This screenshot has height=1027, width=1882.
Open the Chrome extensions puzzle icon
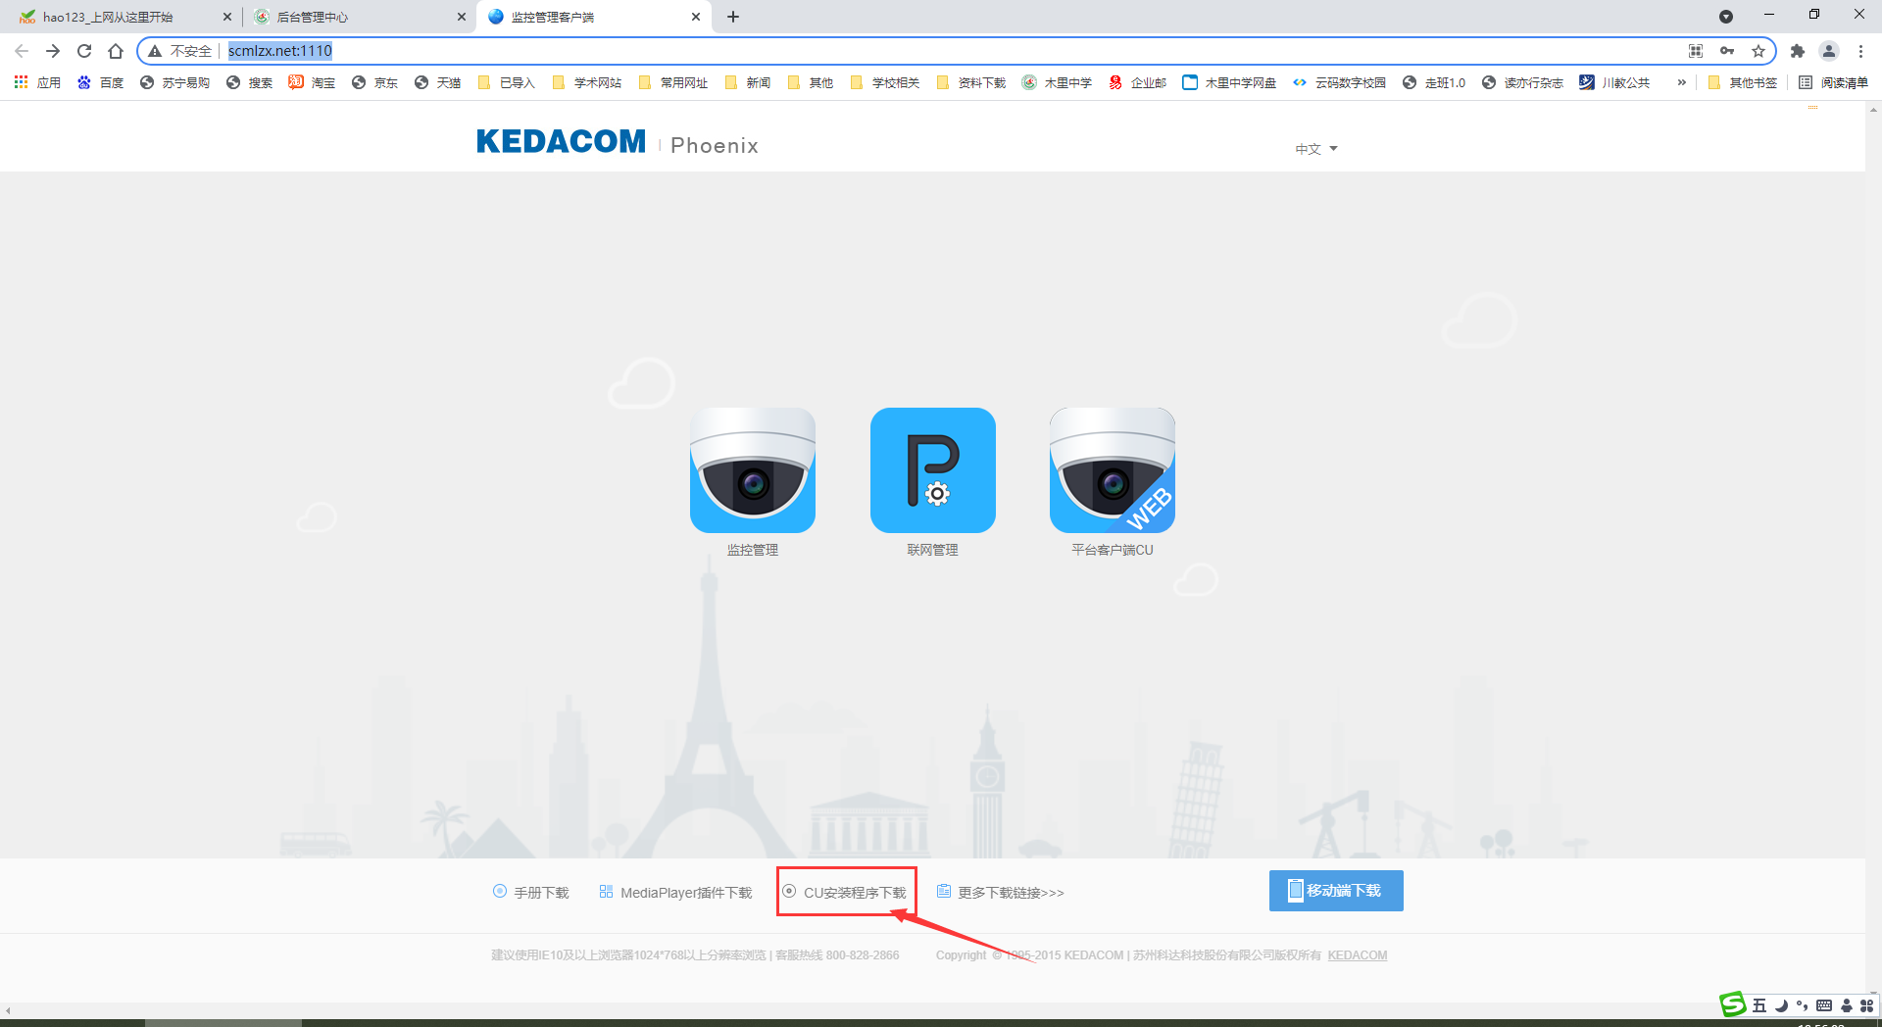point(1798,51)
